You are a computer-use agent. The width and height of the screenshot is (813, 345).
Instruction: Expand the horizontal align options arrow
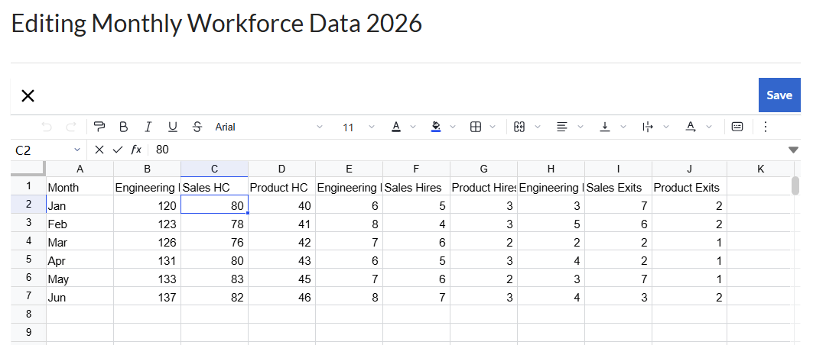(x=580, y=127)
